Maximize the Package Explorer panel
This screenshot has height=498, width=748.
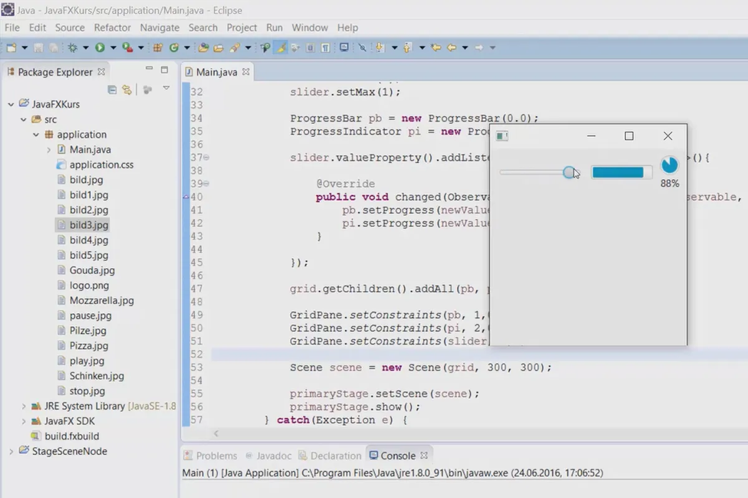click(165, 70)
